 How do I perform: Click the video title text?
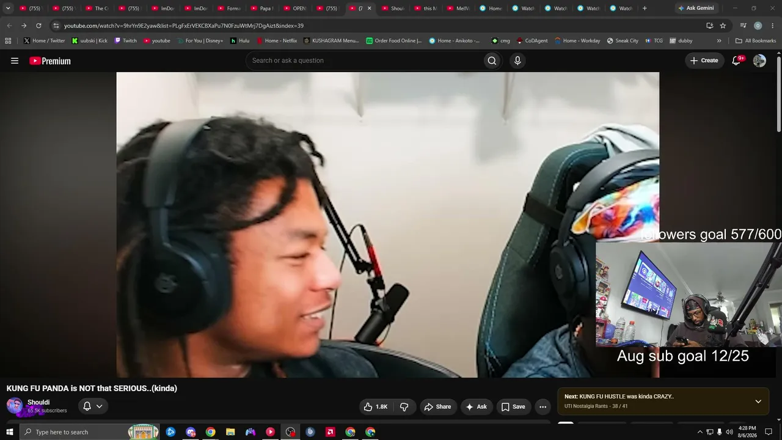(x=92, y=389)
